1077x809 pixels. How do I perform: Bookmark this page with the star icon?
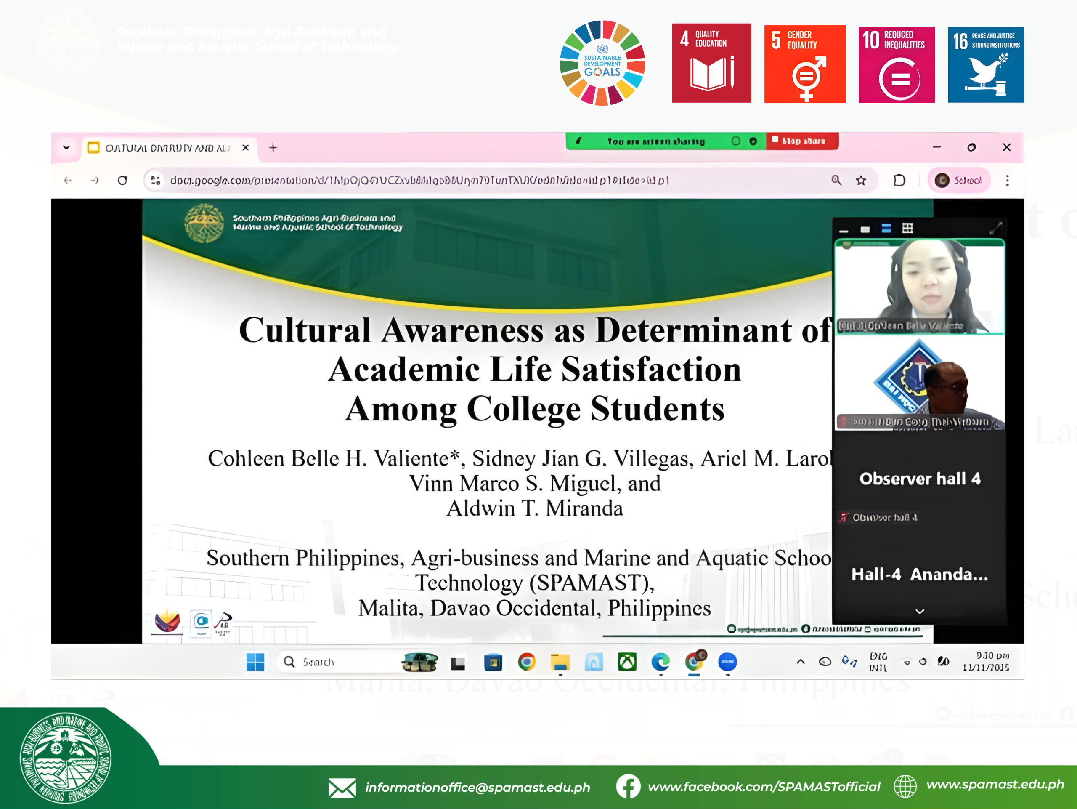point(861,181)
